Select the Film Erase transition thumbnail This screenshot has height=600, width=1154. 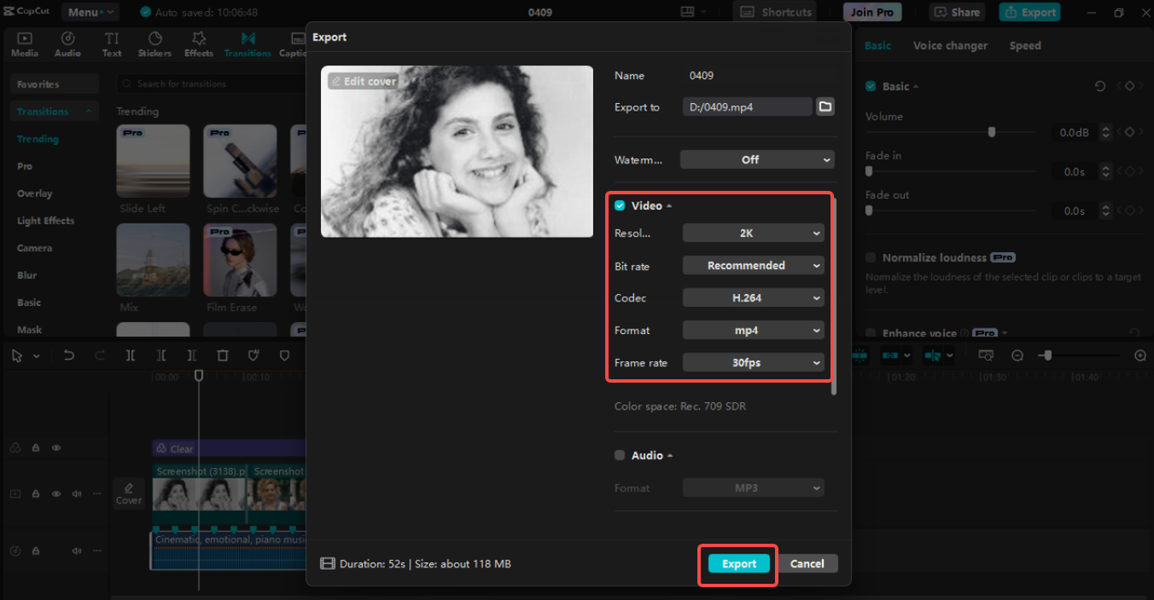click(x=238, y=258)
